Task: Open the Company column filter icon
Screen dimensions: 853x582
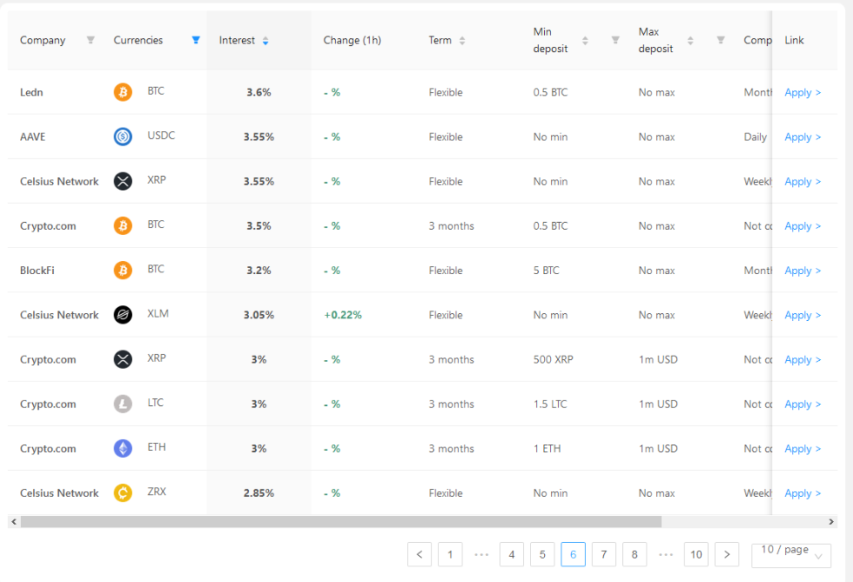Action: (91, 40)
